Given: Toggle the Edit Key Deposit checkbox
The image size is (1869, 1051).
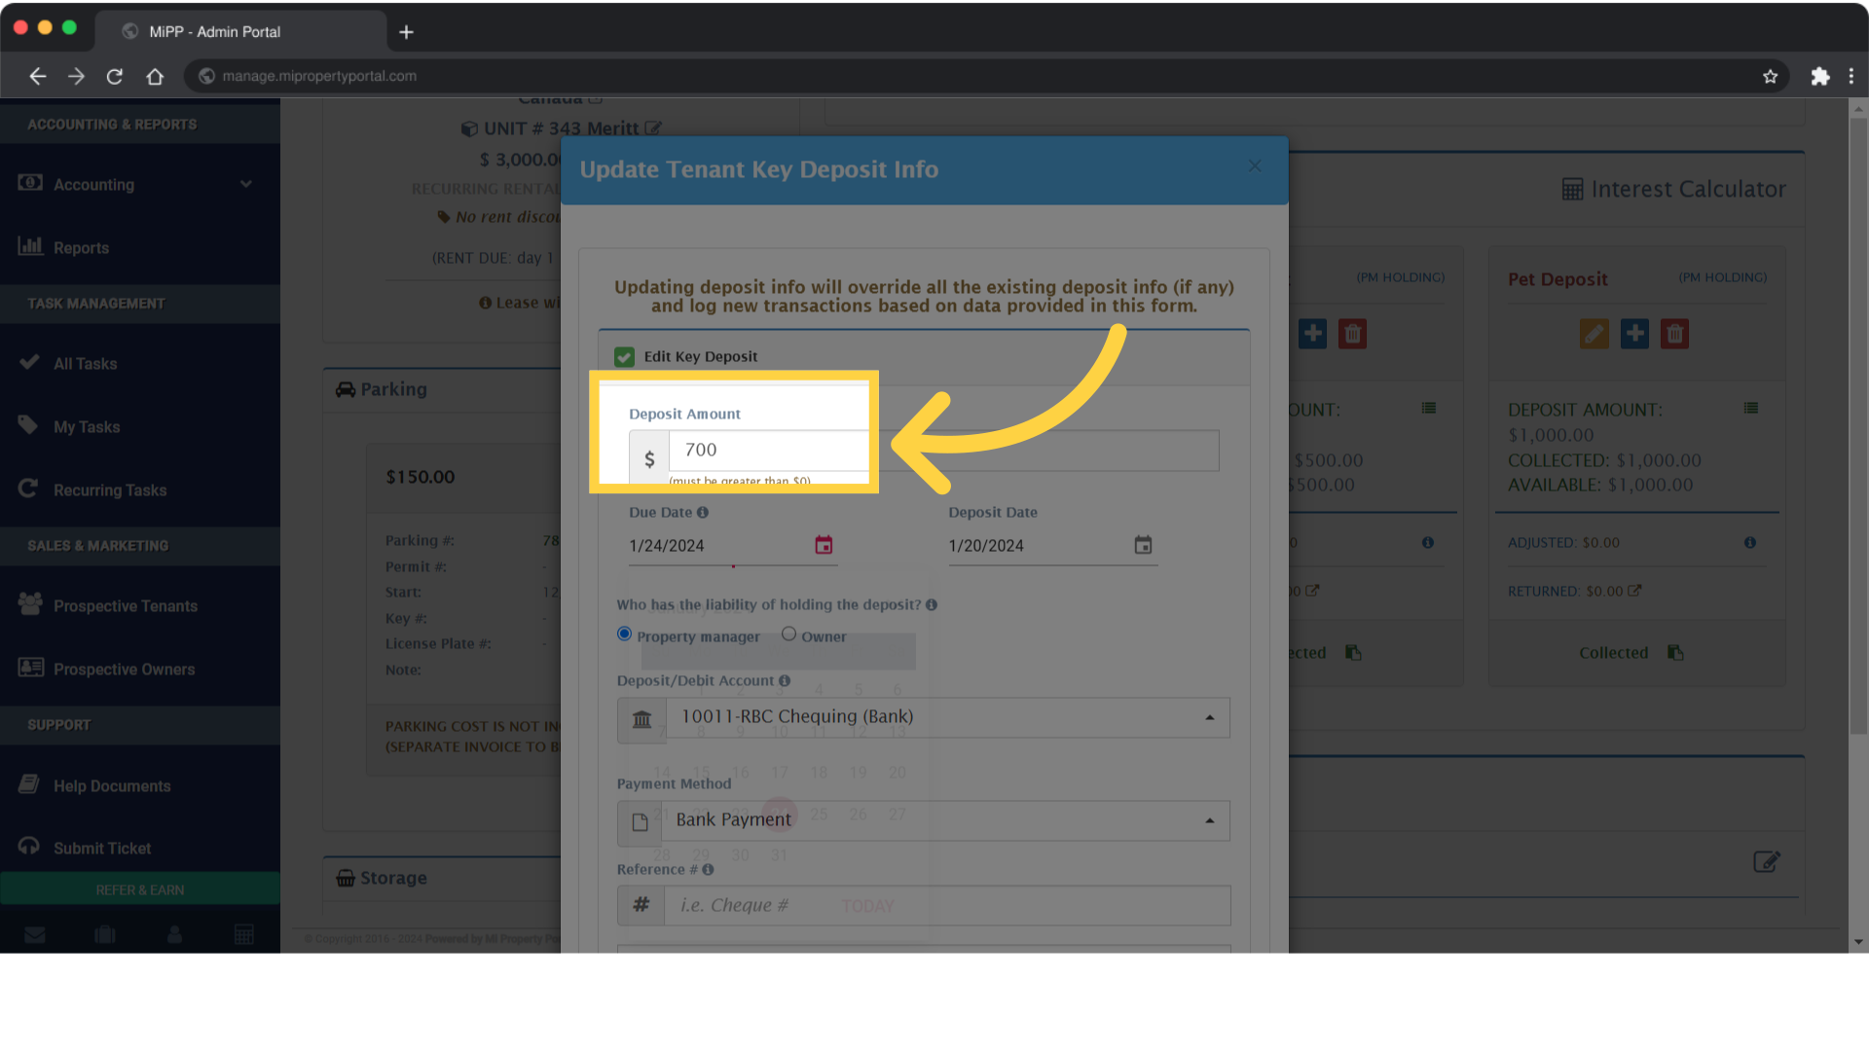Looking at the screenshot, I should click(x=624, y=357).
